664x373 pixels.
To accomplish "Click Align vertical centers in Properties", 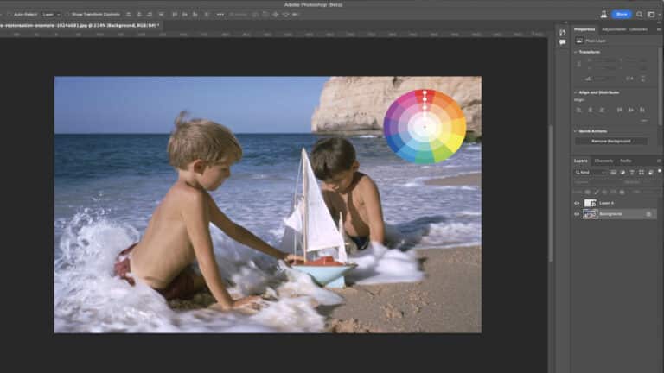I will (630, 110).
